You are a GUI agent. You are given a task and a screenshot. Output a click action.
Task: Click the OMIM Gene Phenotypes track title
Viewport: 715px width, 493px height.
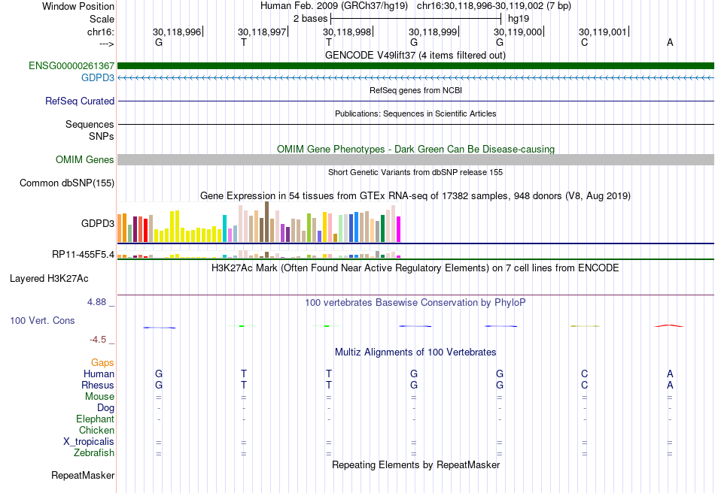415,150
